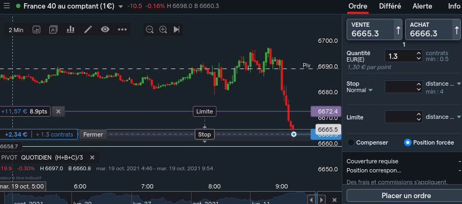Screen dimensions: 462x204
Task: Open the three-dots more options menu
Action: tap(122, 29)
